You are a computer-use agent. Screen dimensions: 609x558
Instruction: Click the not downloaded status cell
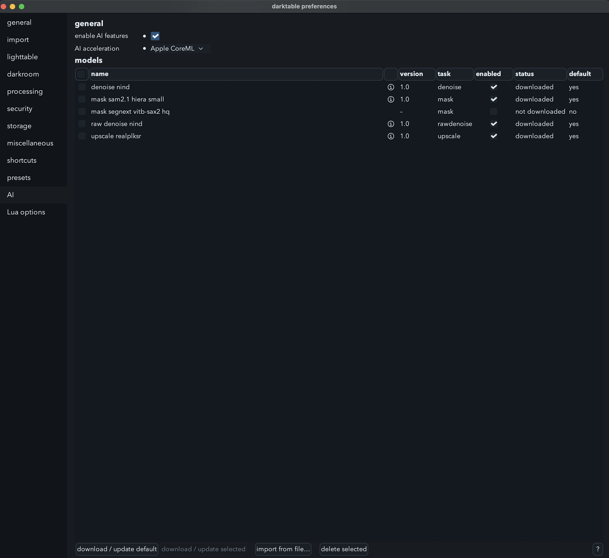[540, 112]
